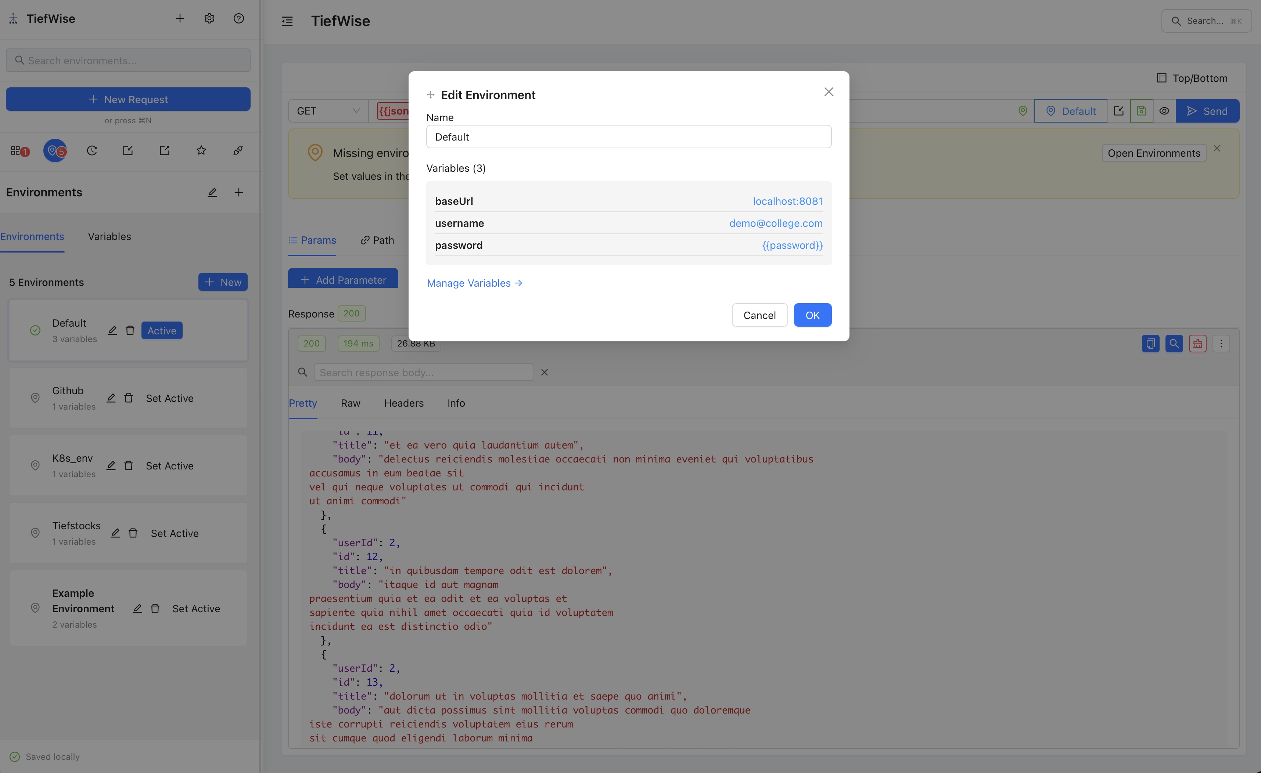
Task: Switch to the Raw response tab
Action: [351, 403]
